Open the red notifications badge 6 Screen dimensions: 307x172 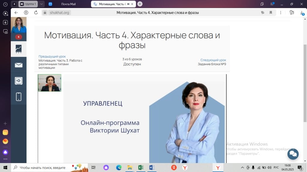19,37
